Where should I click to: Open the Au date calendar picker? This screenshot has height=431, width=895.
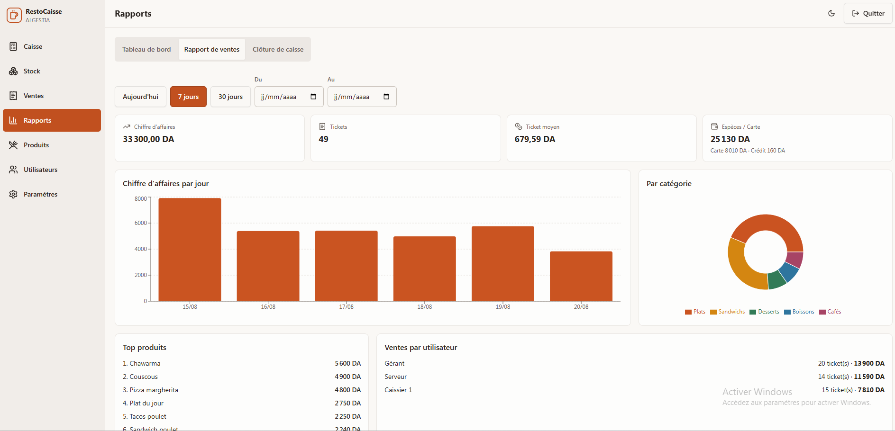pyautogui.click(x=386, y=97)
